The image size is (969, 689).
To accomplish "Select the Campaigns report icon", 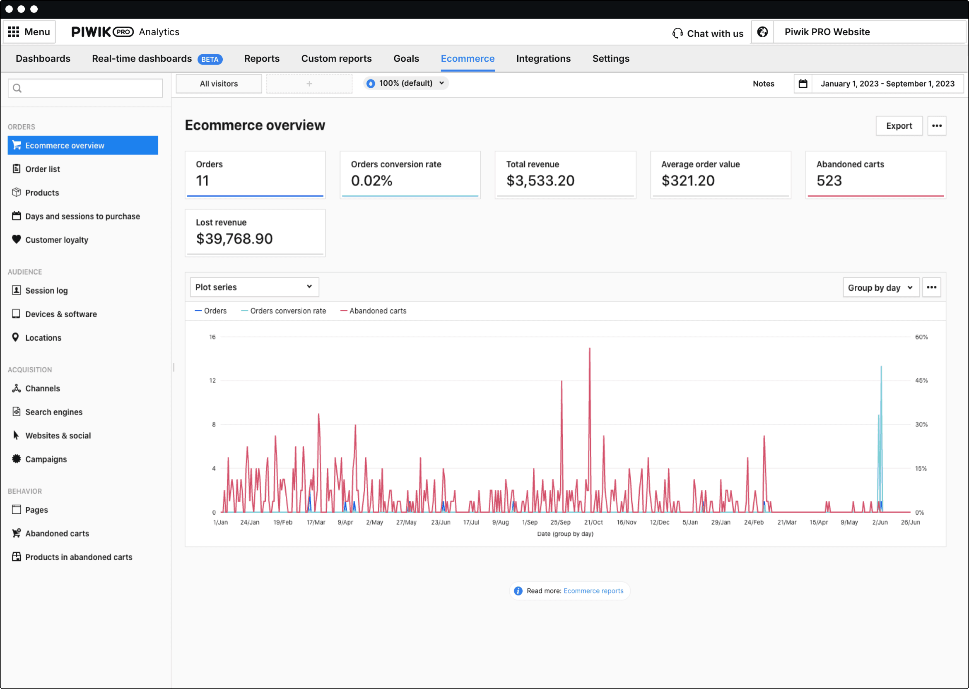I will [x=16, y=459].
